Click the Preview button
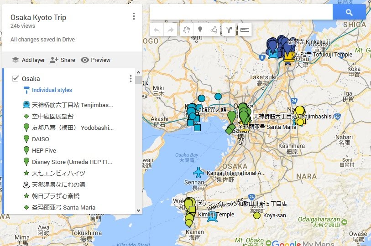 (x=95, y=60)
